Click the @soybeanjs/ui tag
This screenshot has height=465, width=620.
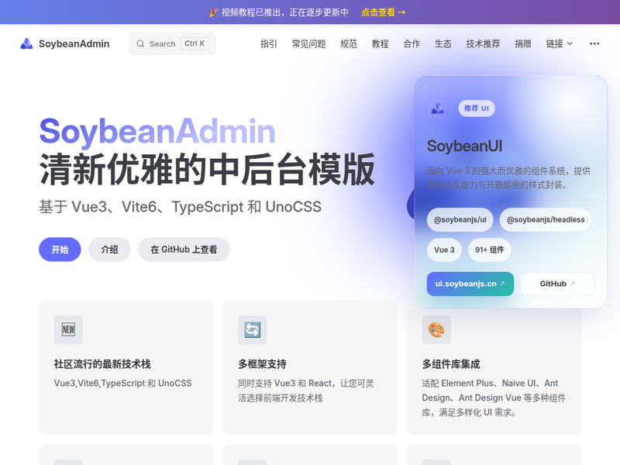(460, 220)
